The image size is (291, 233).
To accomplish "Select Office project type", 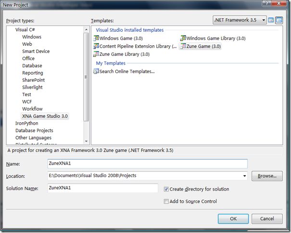I will coord(28,59).
